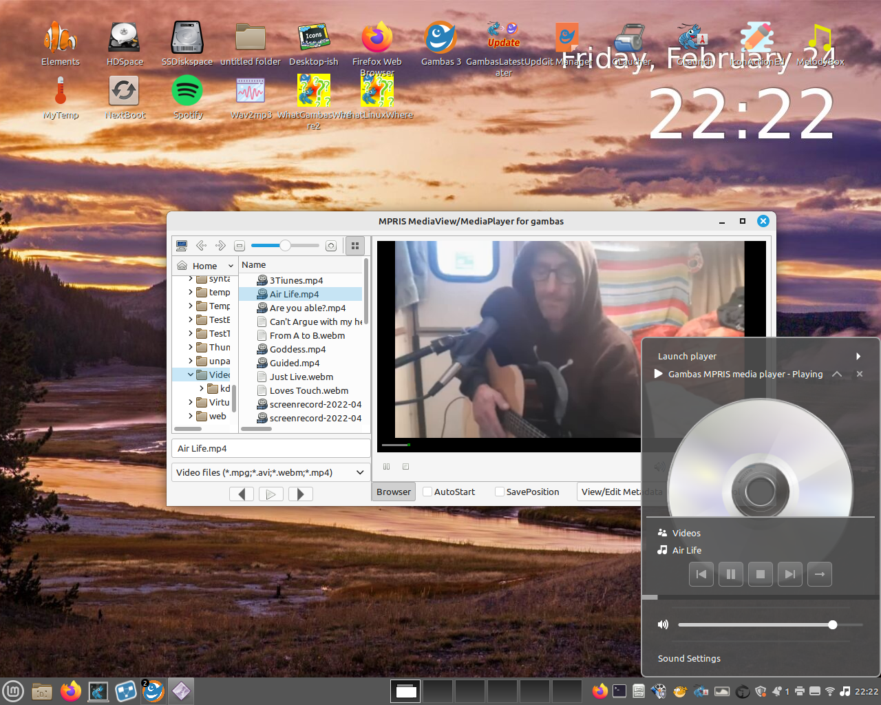Toggle the Browser button

(394, 492)
